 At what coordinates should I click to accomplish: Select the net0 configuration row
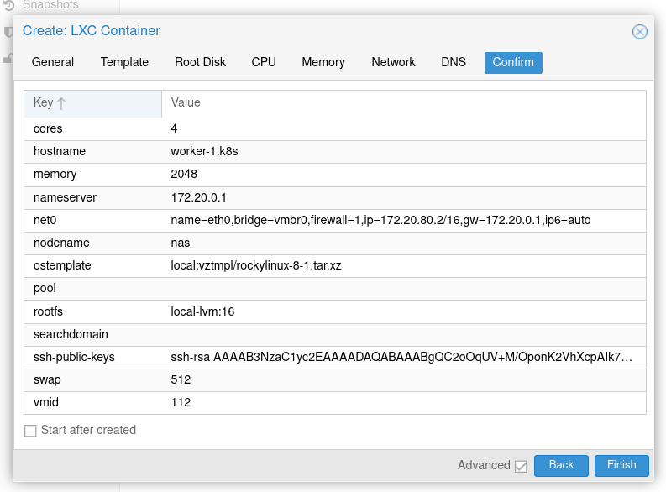click(335, 220)
